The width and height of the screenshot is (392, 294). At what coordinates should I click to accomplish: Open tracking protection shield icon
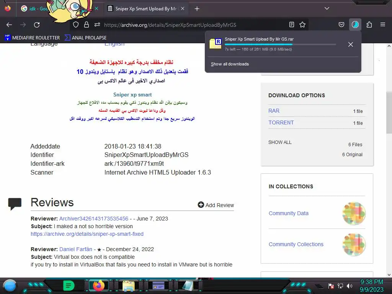click(76, 24)
